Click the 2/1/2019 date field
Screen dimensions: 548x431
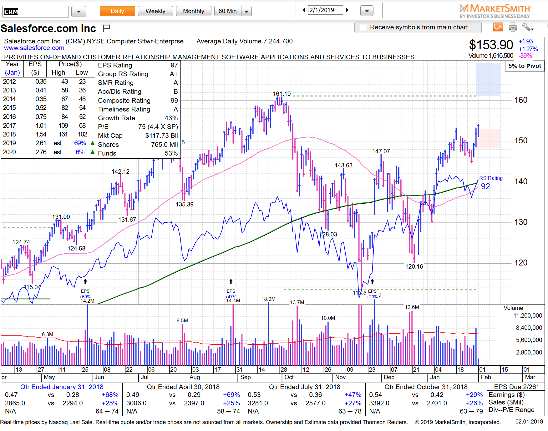click(325, 10)
